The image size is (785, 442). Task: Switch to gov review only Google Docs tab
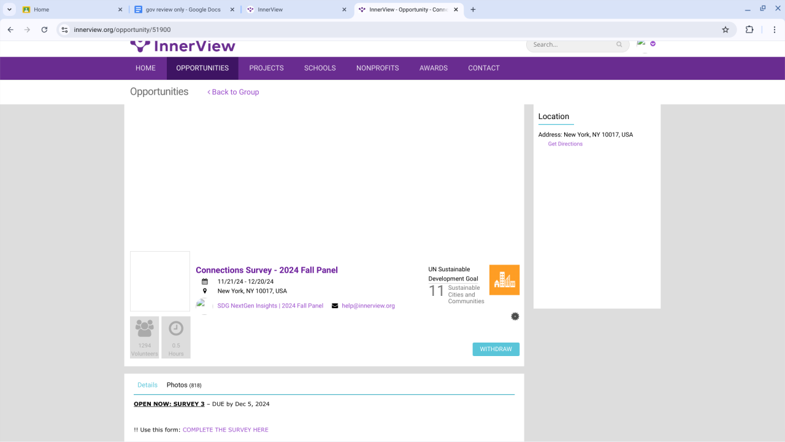[184, 10]
